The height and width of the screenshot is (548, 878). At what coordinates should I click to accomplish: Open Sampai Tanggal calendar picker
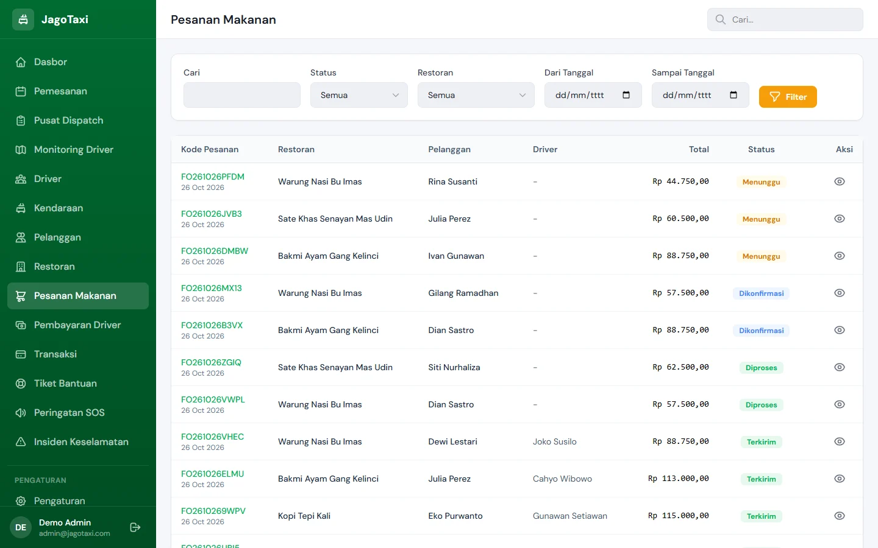733,95
